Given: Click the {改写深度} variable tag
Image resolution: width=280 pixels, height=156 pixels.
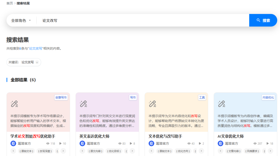Looking at the screenshot, I should point(45,151).
